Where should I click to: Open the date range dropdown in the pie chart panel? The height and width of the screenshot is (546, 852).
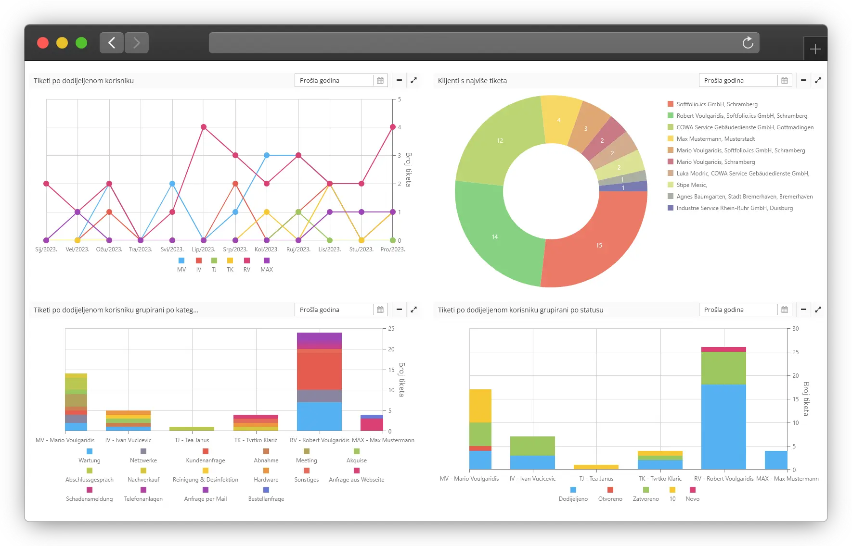738,80
